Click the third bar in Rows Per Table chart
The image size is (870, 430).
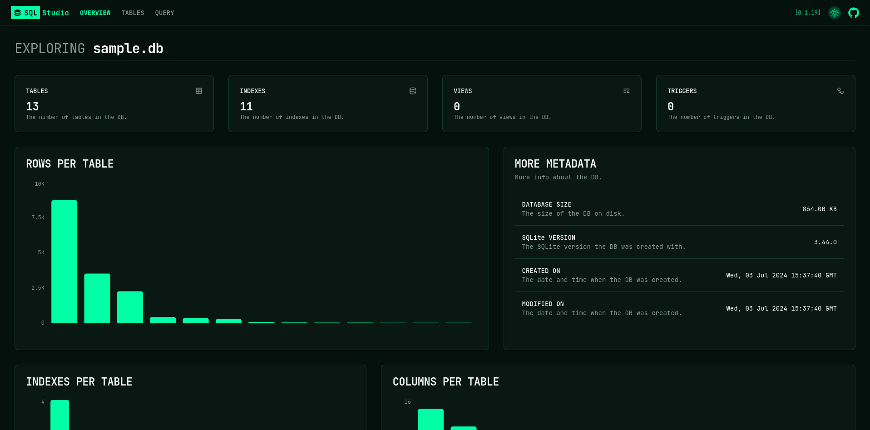130,307
